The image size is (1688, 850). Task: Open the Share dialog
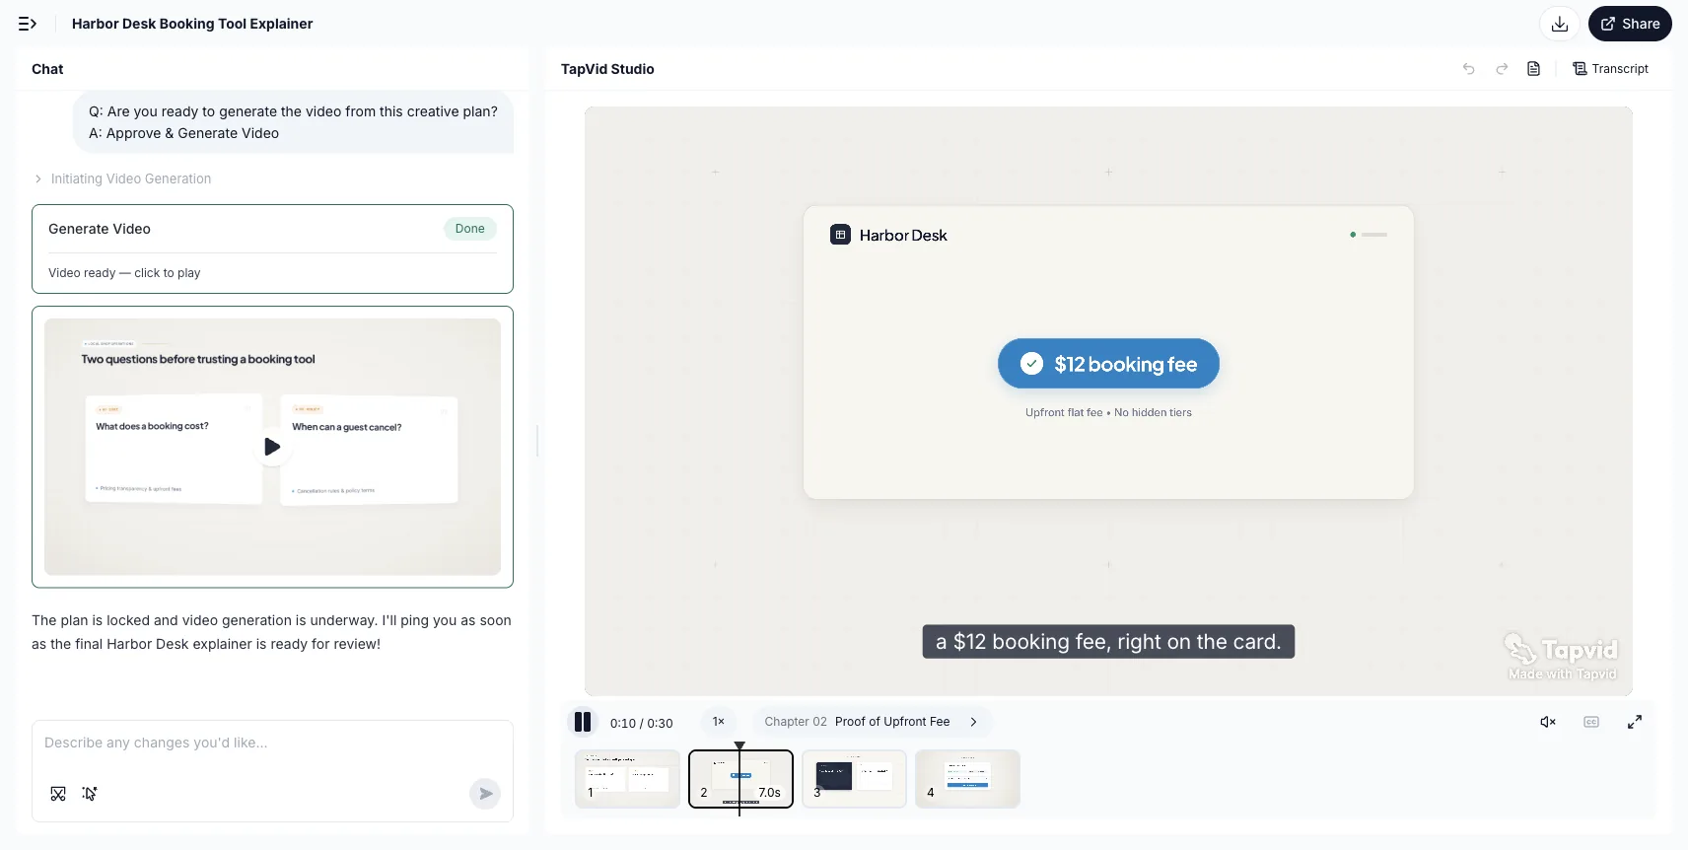pos(1630,24)
